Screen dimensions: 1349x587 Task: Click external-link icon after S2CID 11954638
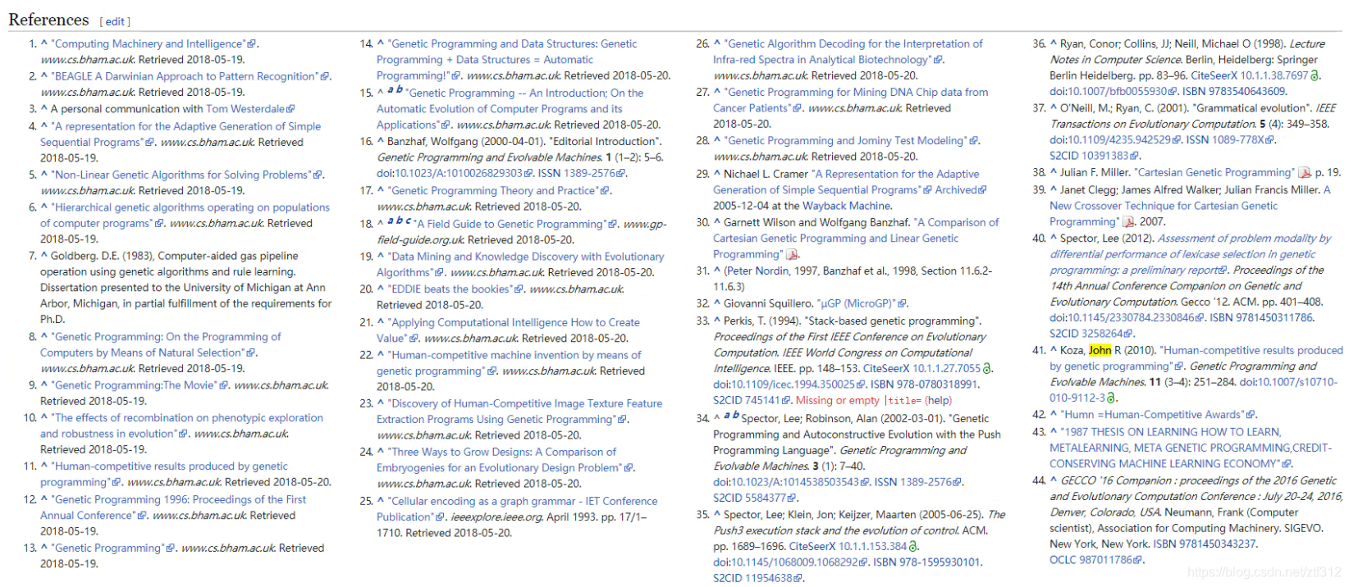pyautogui.click(x=798, y=579)
